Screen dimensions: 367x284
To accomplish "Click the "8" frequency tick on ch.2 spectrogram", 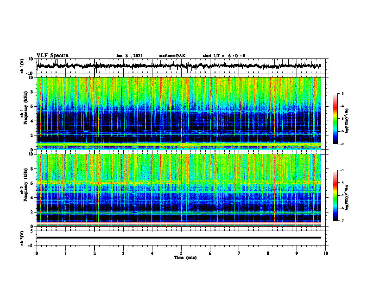I will [x=32, y=169].
